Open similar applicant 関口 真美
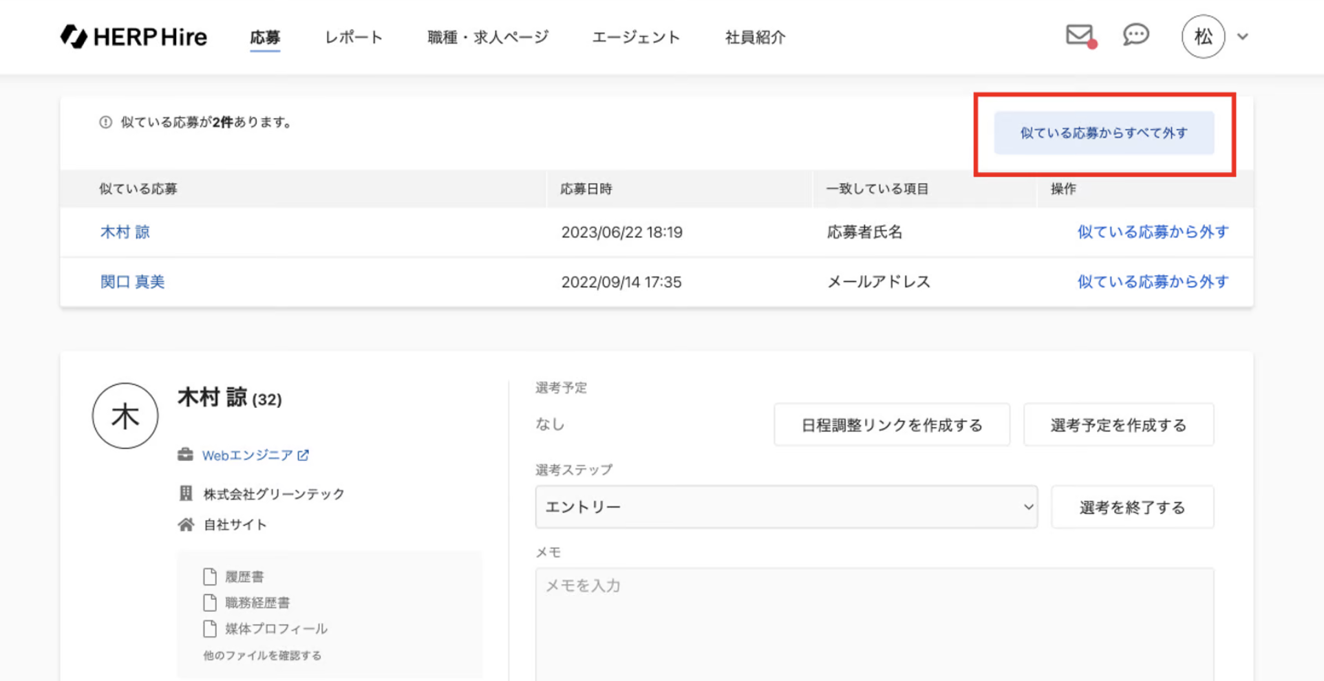 (133, 282)
